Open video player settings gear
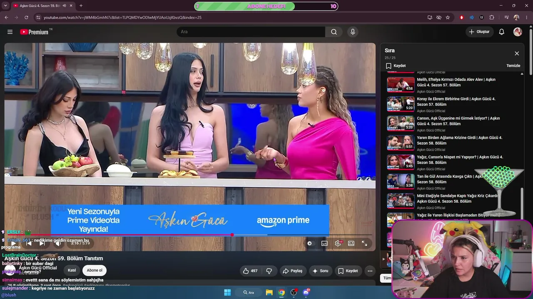The width and height of the screenshot is (533, 299). pos(338,243)
